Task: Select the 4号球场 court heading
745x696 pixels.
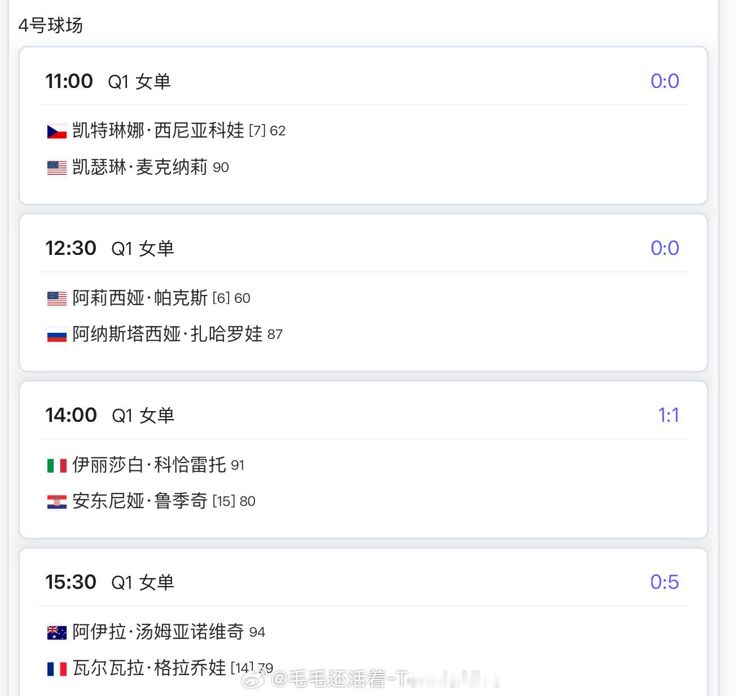Action: click(51, 25)
